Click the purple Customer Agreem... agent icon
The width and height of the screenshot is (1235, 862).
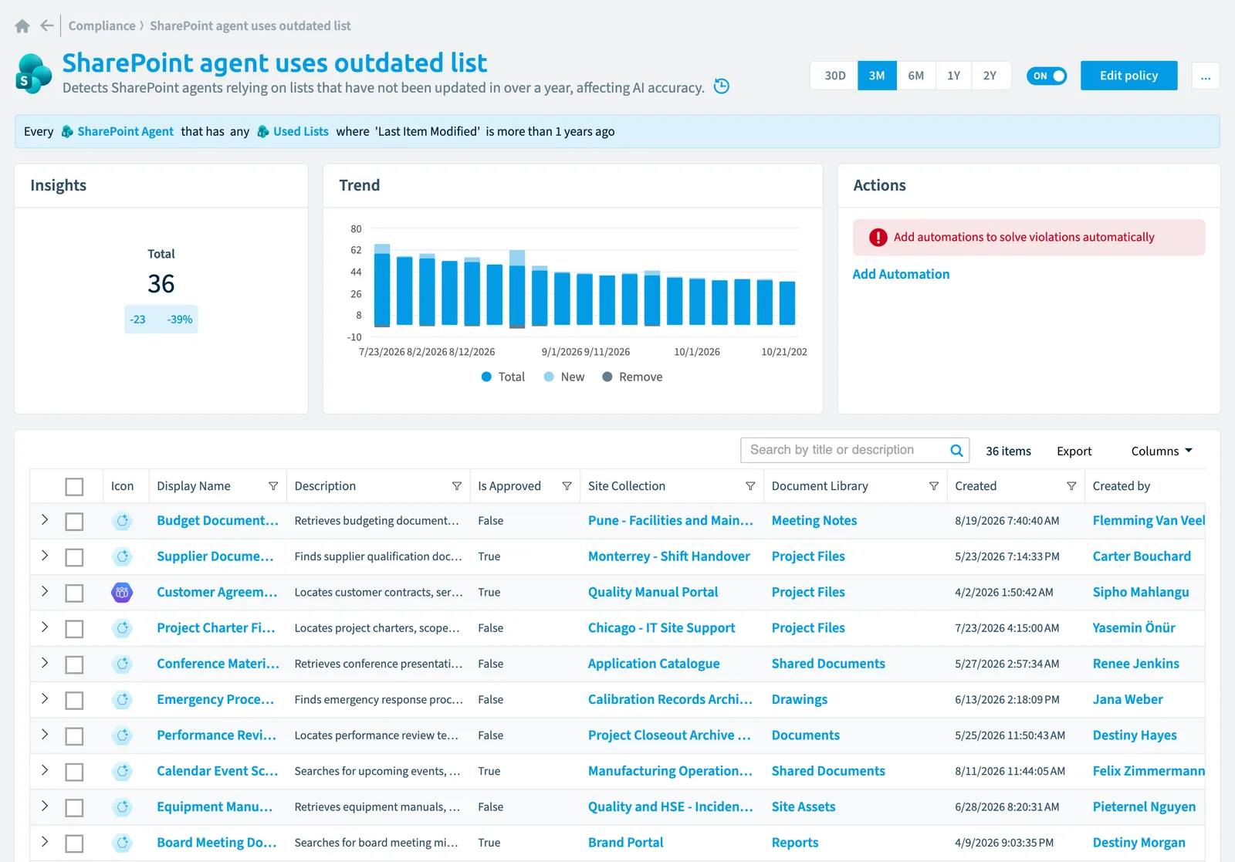122,593
